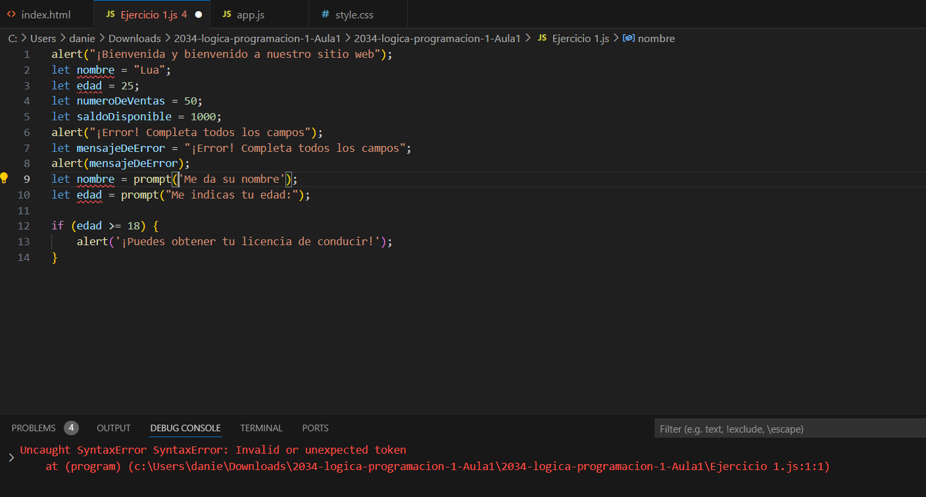Click 'edad' variable on line 3

[89, 85]
